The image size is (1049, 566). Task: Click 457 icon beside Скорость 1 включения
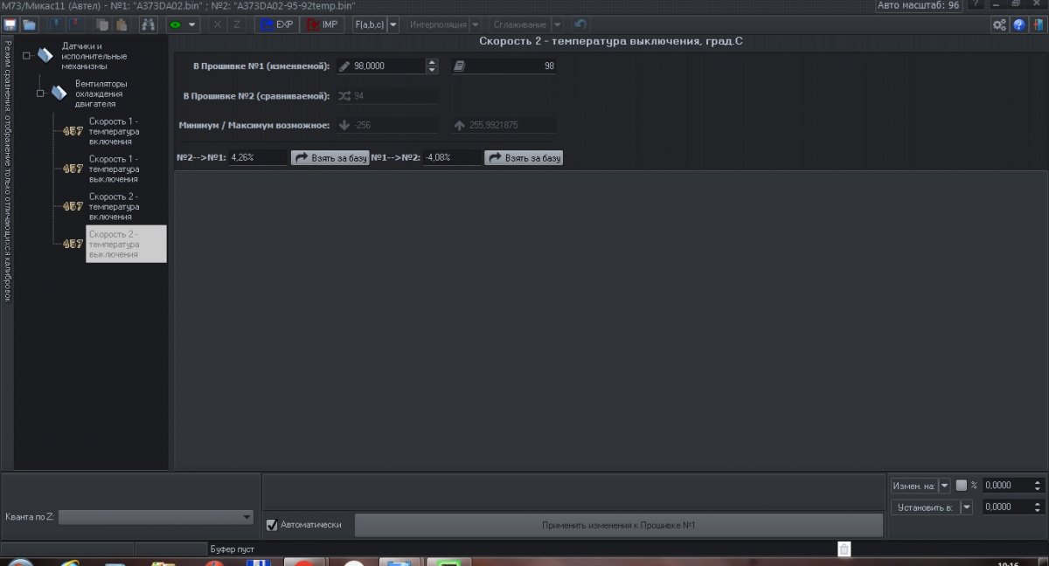(73, 132)
